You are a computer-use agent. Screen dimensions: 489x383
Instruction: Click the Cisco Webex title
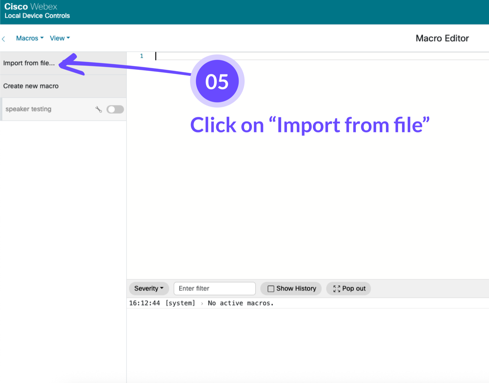(x=31, y=6)
